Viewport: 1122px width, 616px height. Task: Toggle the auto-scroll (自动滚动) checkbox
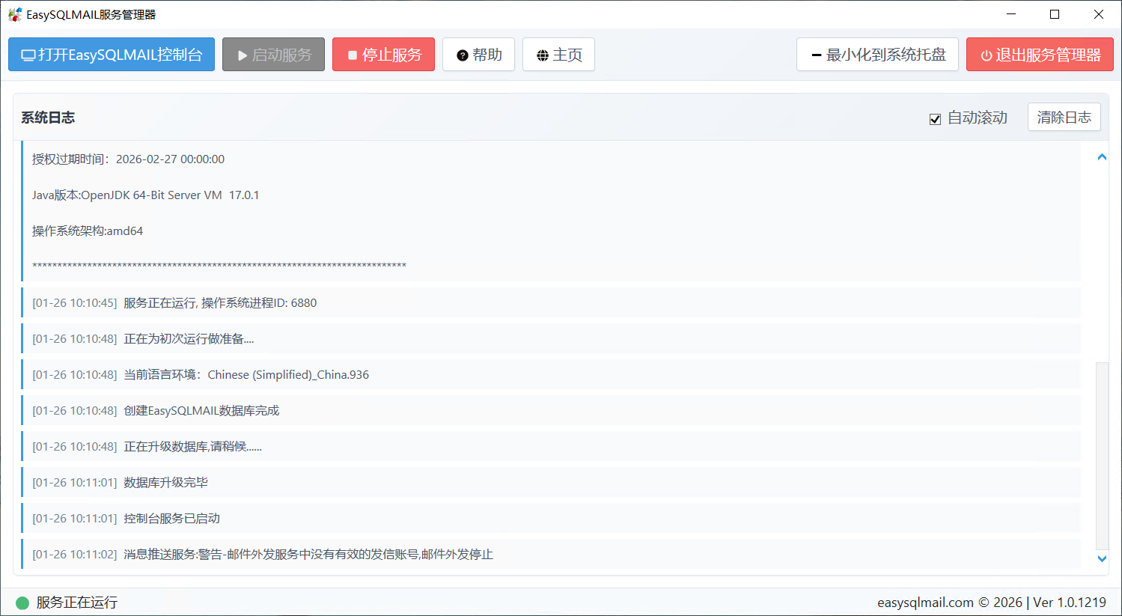pos(935,119)
